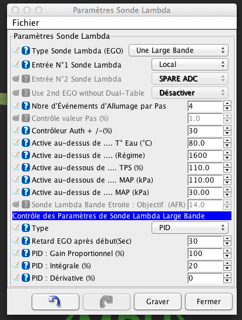Click pencil icon beside Active au-dessus de Régime
Screen dimensions: 242x320
pyautogui.click(x=16, y=155)
